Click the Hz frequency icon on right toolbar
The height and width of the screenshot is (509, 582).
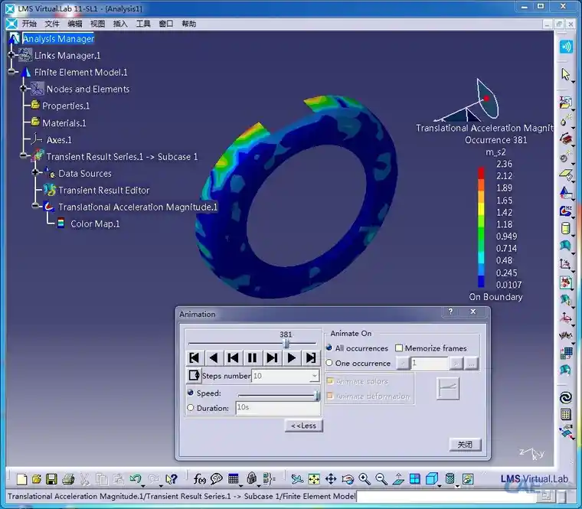point(566,210)
